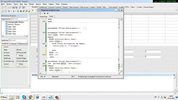This screenshot has height=100, width=178.
Task: Click the Stop debugger icon
Action: [21, 11]
